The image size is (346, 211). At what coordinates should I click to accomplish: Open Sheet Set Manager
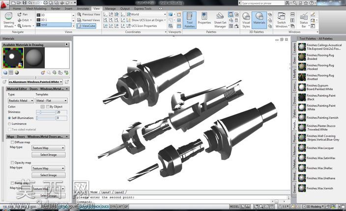point(220,20)
